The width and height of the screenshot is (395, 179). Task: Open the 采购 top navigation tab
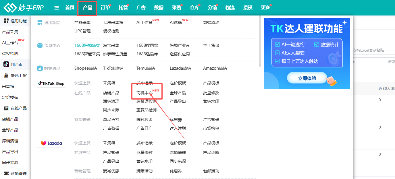(177, 8)
